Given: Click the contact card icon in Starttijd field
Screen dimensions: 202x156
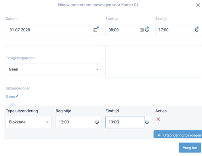Looking at the screenshot, I should pos(142,30).
